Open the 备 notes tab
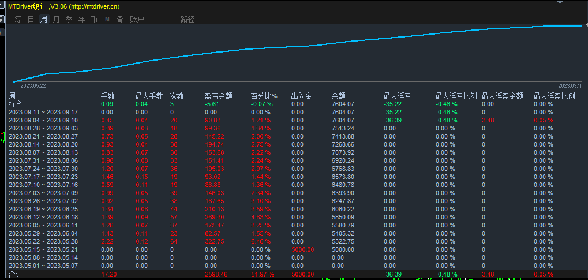Image resolution: width=588 pixels, height=280 pixels. tap(119, 19)
